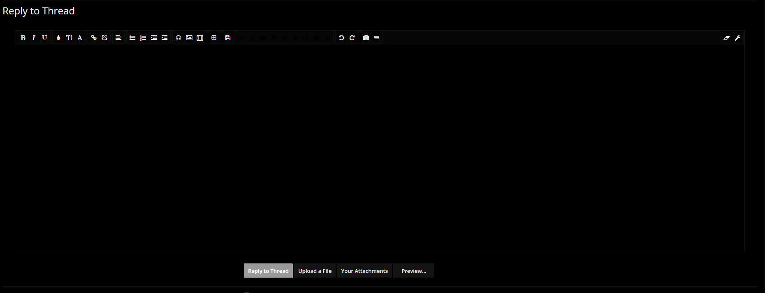Viewport: 765px width, 293px height.
Task: Open the text alignment tool
Action: coord(118,38)
